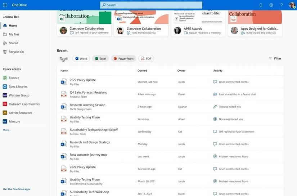The width and height of the screenshot is (297, 196).
Task: Open the help question mark icon
Action: (282, 5)
